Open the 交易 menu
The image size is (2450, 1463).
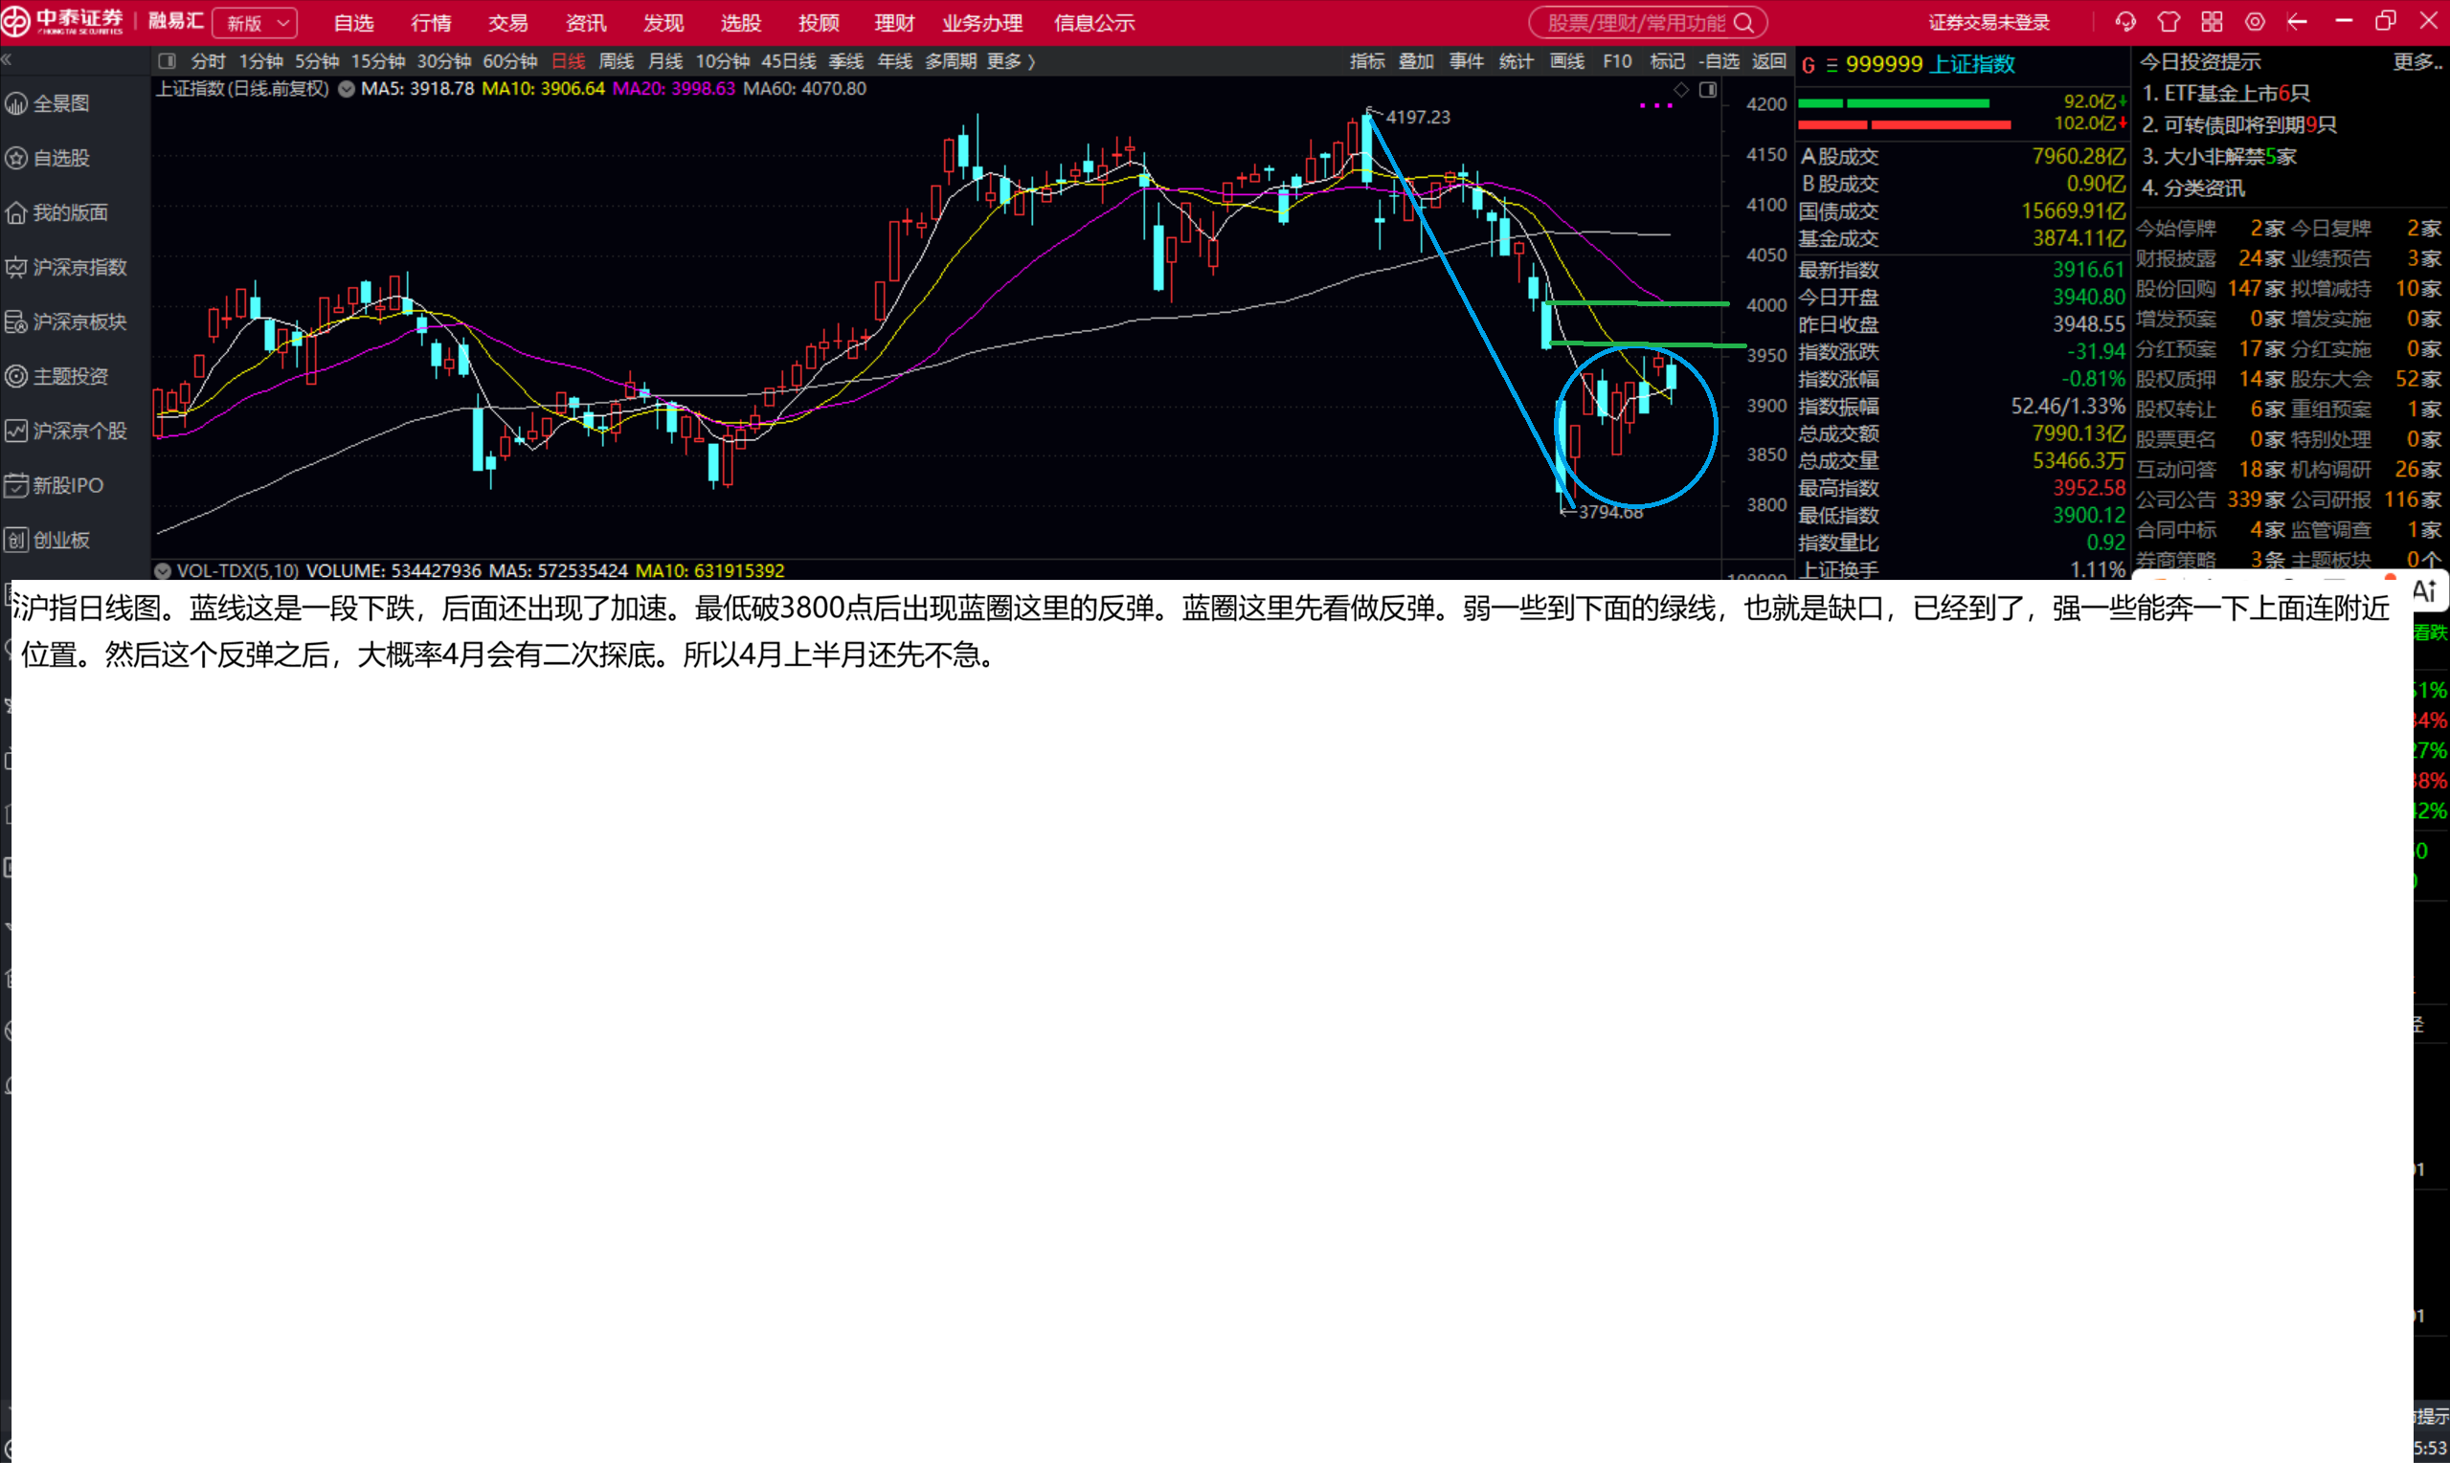coord(508,23)
